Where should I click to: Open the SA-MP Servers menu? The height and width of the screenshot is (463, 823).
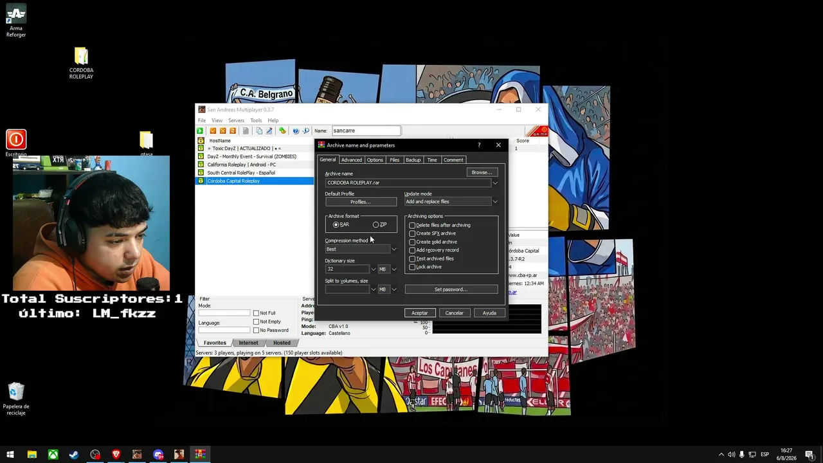point(236,121)
